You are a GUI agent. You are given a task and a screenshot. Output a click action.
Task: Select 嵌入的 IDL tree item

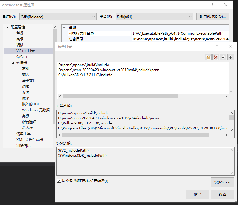[x=31, y=104]
